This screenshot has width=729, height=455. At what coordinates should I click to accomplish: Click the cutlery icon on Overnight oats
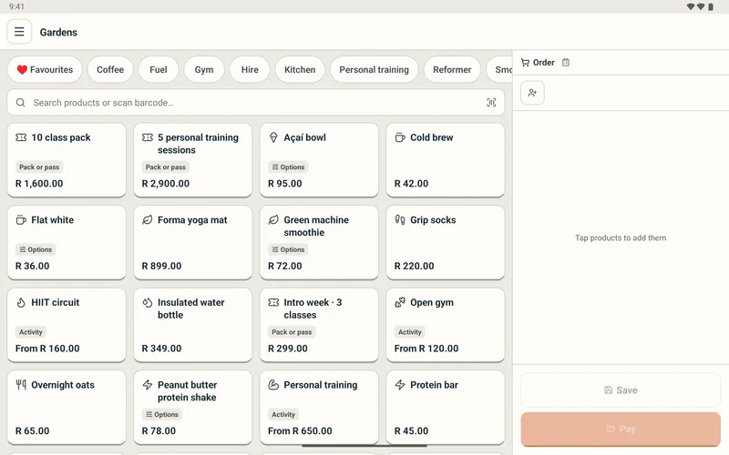(x=21, y=384)
